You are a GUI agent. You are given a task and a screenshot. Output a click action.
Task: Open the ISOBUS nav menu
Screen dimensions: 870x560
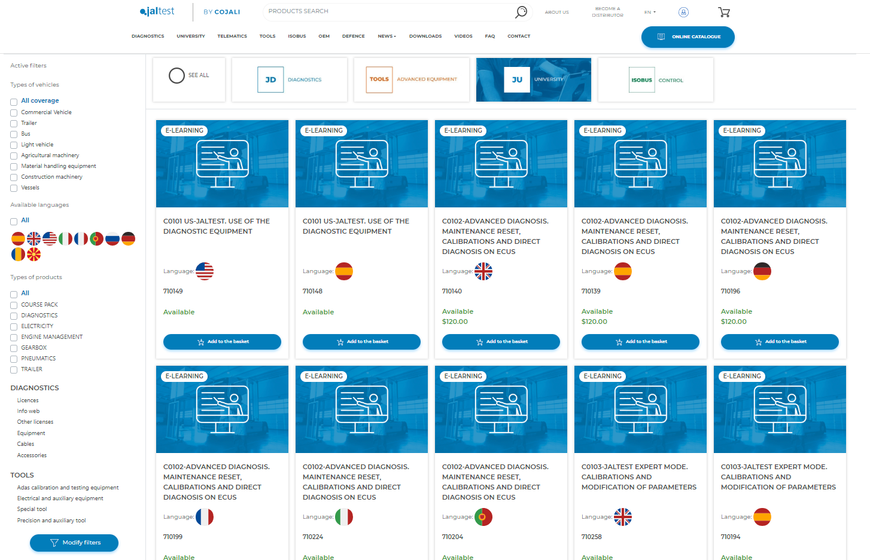point(297,36)
